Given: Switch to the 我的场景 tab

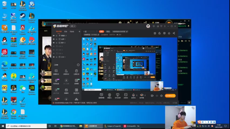Looking at the screenshot, I should click(59, 32).
